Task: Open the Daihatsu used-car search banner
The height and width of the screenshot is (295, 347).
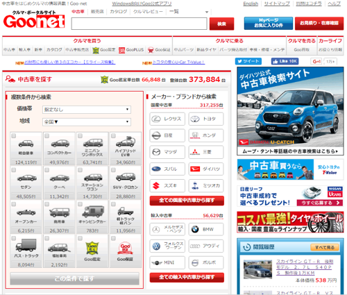Action: coord(290,111)
